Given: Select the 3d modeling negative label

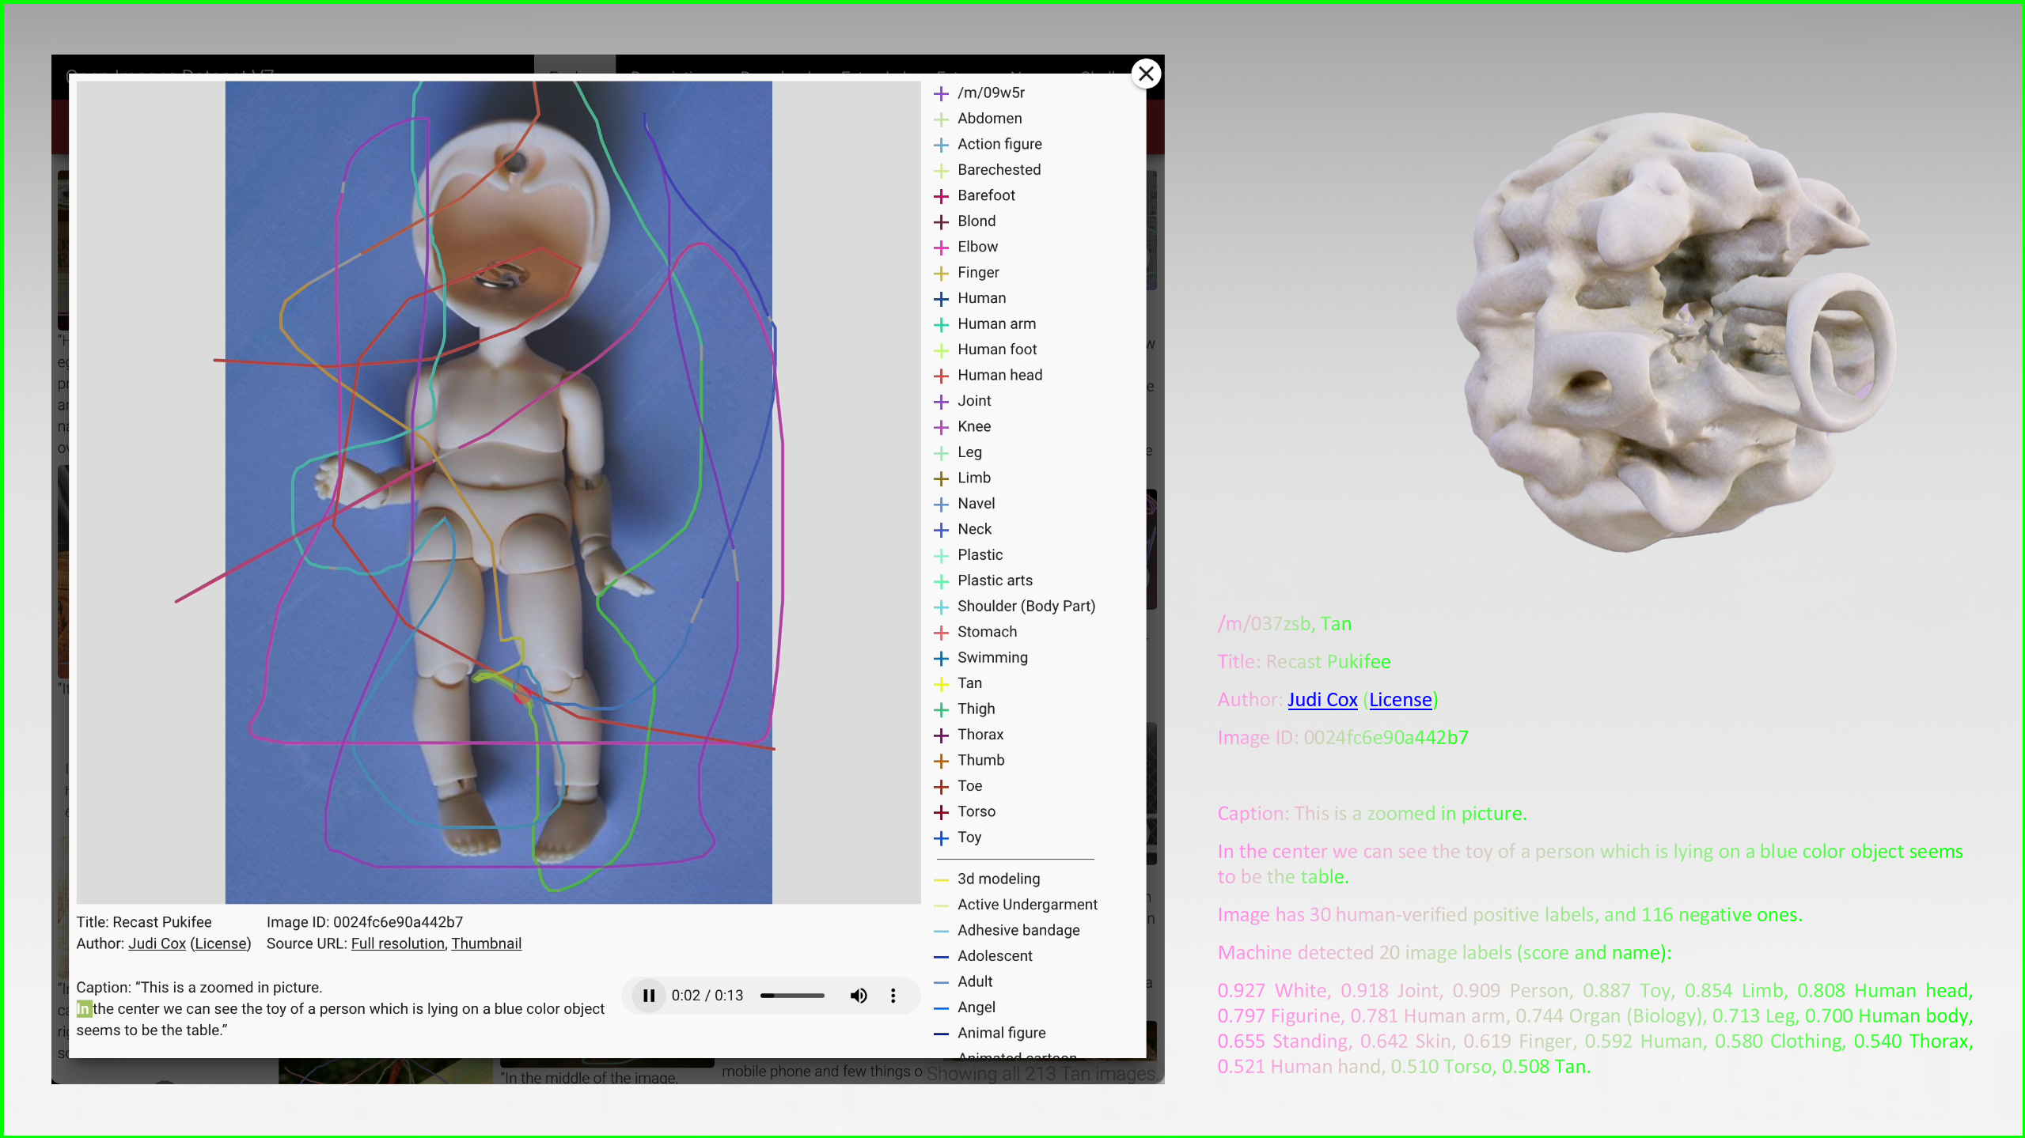Looking at the screenshot, I should 998,879.
